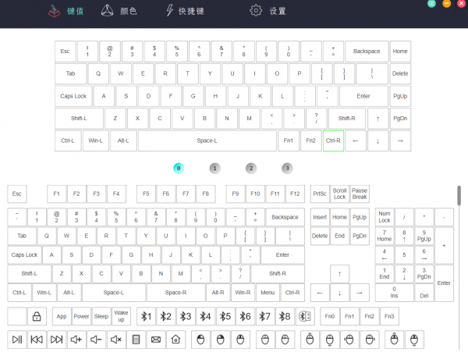The width and height of the screenshot is (468, 352).
Task: Select Space-L key on top keyboard
Action: (207, 140)
